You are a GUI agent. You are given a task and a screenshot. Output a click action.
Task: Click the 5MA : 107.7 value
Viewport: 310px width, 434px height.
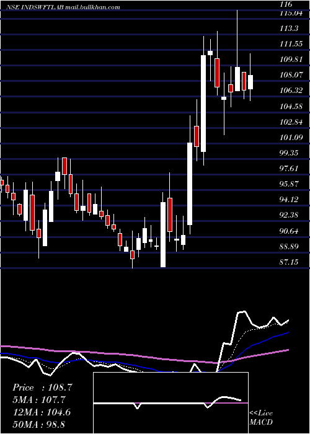click(39, 400)
